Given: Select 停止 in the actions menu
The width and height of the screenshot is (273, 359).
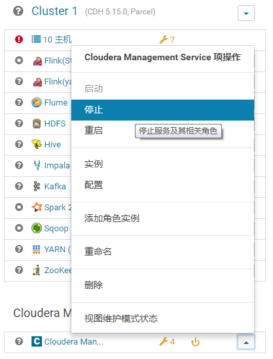Looking at the screenshot, I should (x=163, y=110).
